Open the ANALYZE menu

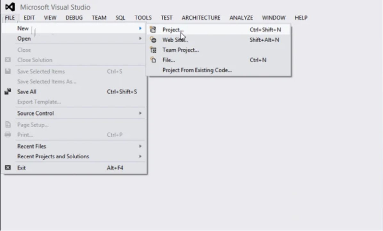coord(241,18)
